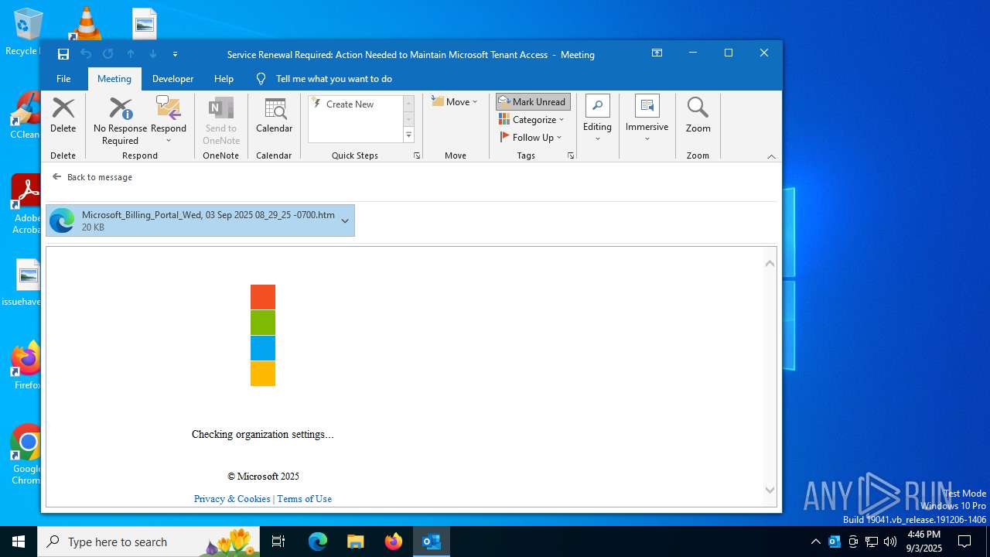Delete the message with Delete icon
990x557 pixels.
point(63,116)
